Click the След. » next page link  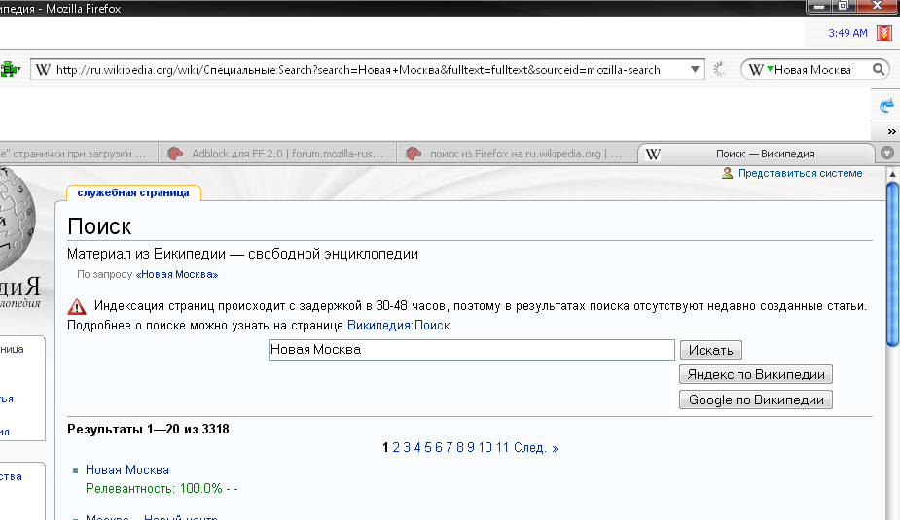click(x=535, y=448)
